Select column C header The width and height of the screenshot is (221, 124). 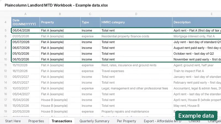pos(90,14)
